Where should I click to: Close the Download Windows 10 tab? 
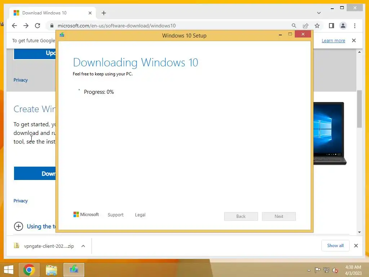pos(90,13)
